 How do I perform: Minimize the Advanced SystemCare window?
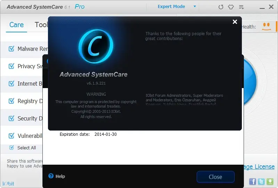tap(262, 8)
